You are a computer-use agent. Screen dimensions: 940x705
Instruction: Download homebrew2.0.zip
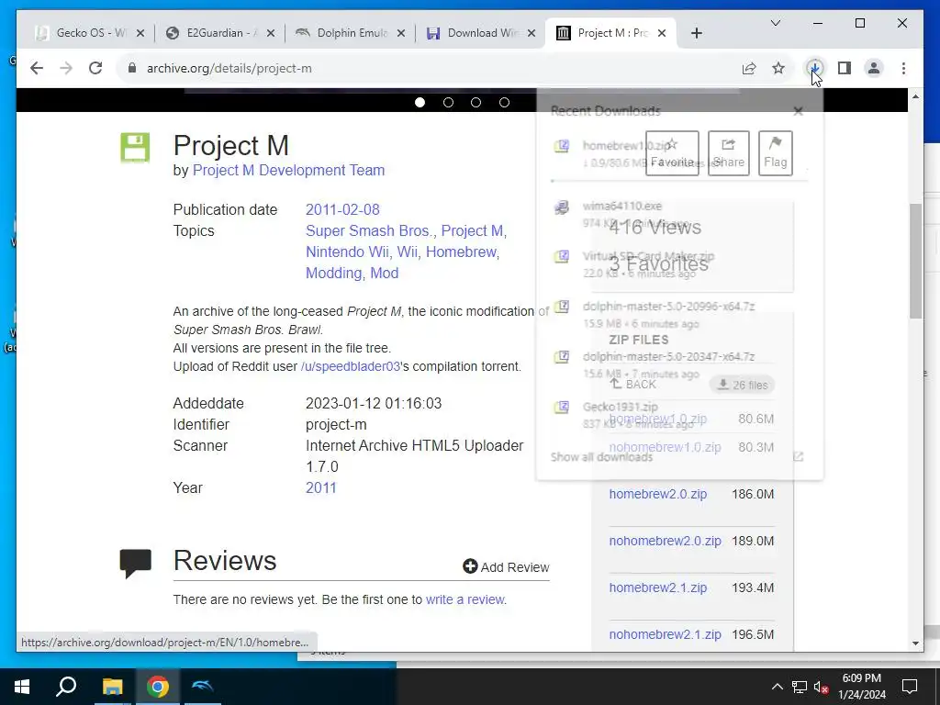coord(657,494)
